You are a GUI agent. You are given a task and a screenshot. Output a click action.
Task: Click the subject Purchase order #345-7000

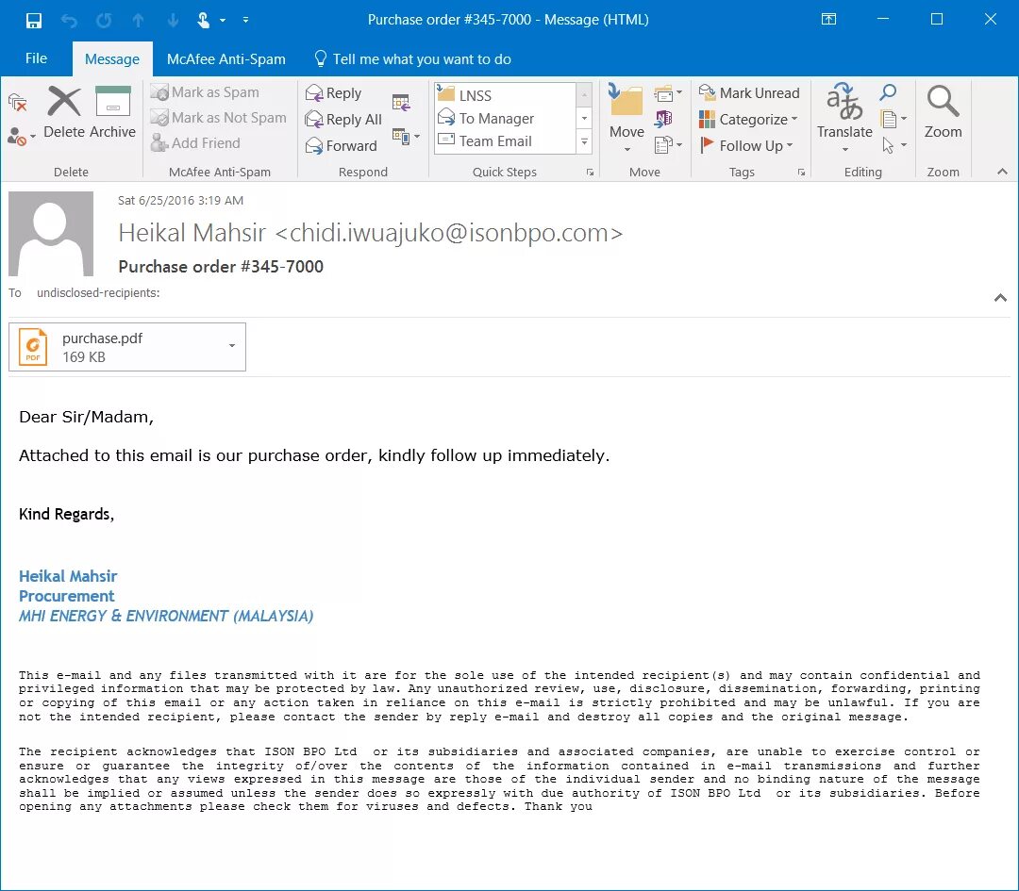click(221, 266)
